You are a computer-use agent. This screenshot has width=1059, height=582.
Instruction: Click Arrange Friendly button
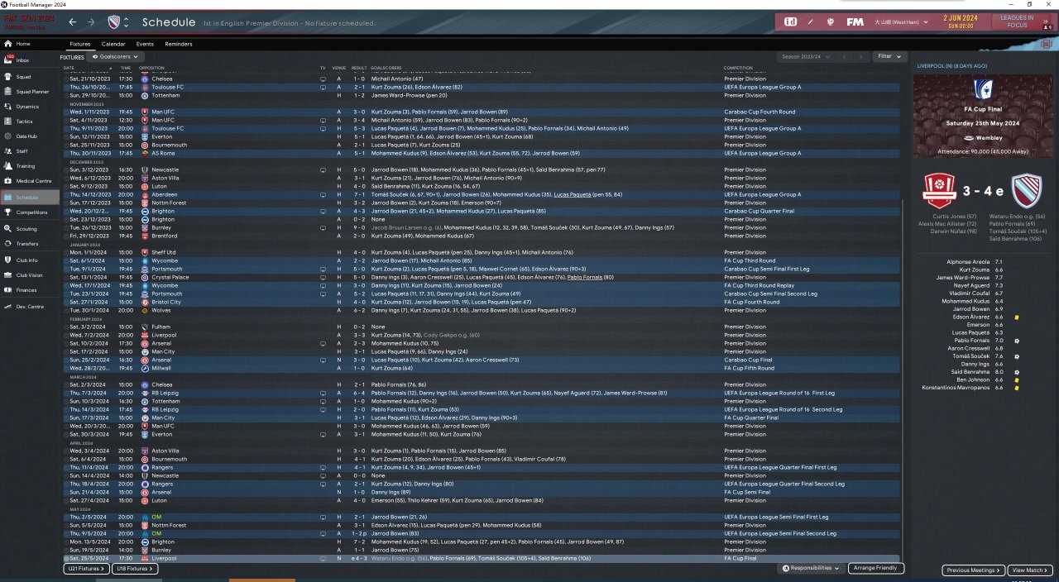tap(876, 568)
